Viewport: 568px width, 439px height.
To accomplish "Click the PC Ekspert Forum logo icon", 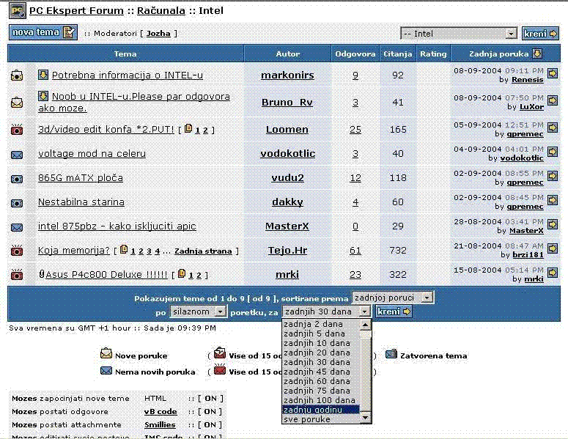I will click(16, 11).
